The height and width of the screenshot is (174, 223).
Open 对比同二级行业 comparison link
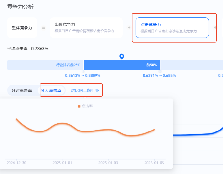pos(85,90)
